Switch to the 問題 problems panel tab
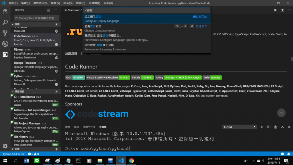 [68, 127]
